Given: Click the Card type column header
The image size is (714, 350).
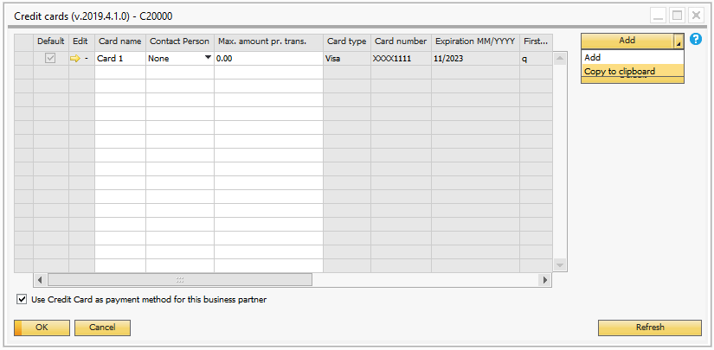Looking at the screenshot, I should point(347,41).
